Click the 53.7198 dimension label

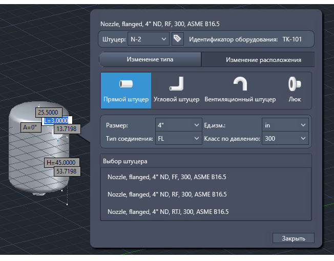coord(67,171)
